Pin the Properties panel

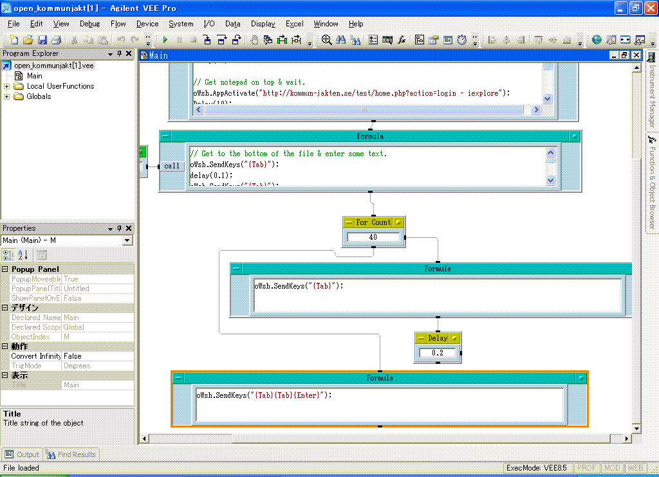(x=119, y=228)
